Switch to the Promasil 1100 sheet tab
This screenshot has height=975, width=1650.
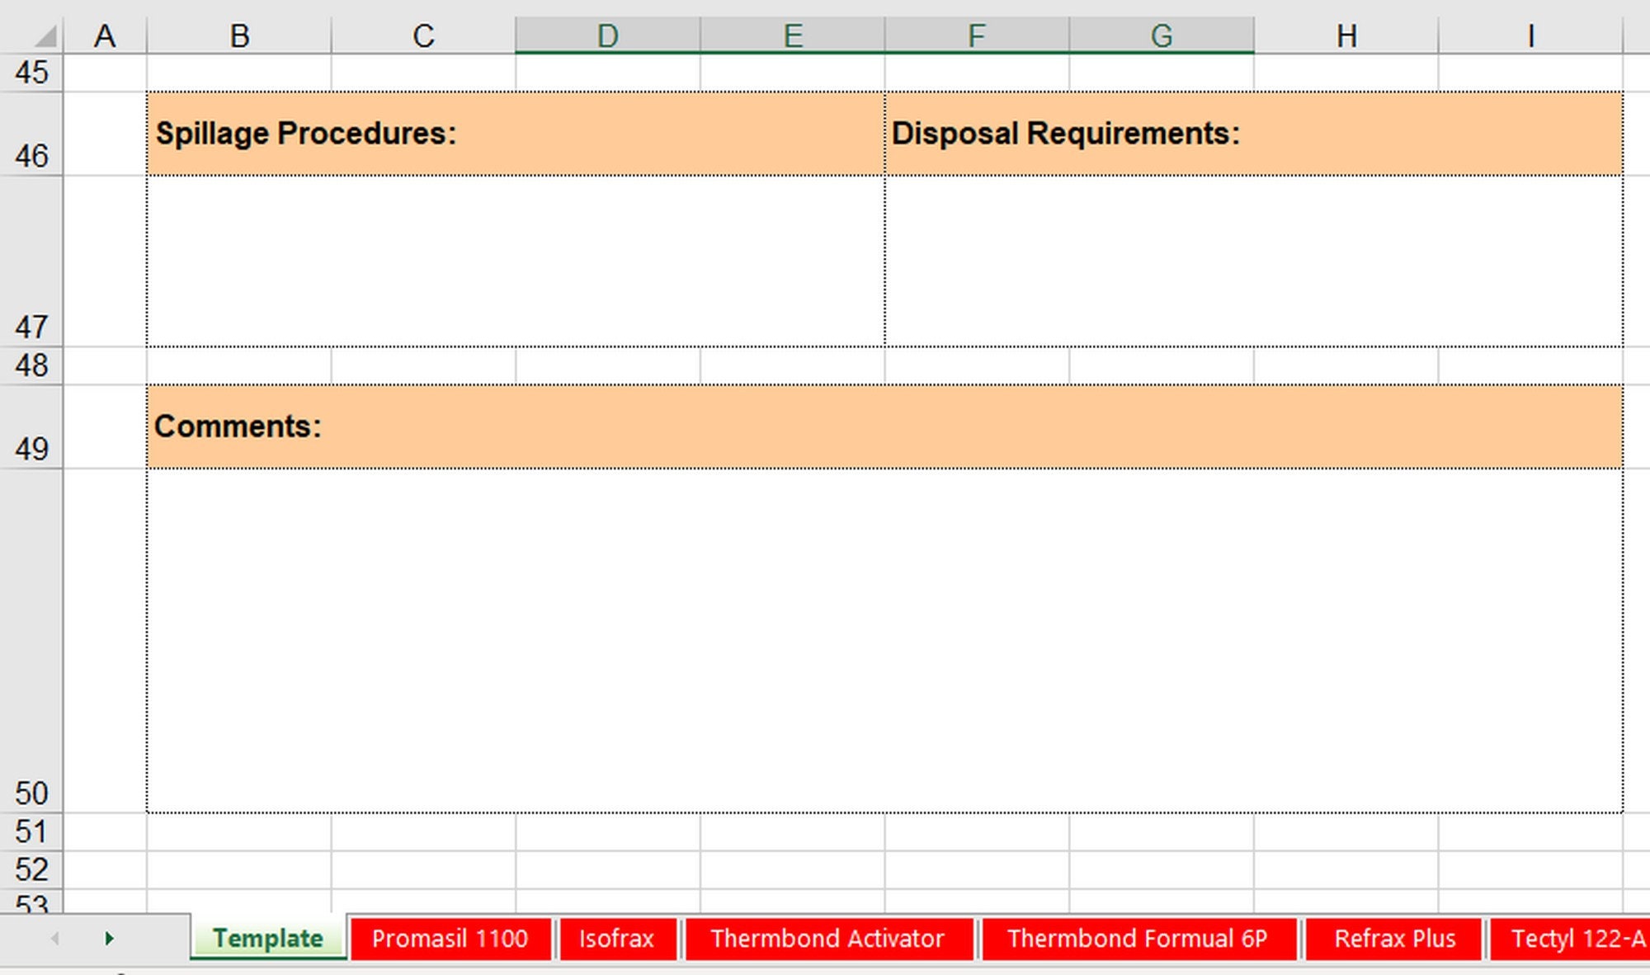[x=450, y=938]
